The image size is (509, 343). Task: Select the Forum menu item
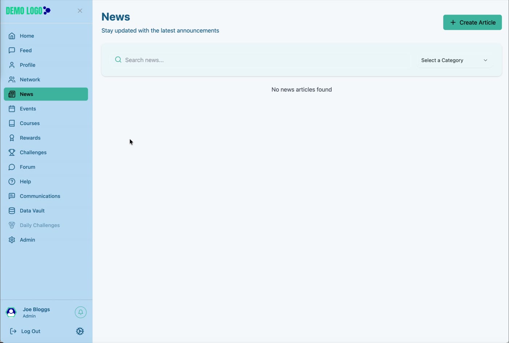point(46,167)
